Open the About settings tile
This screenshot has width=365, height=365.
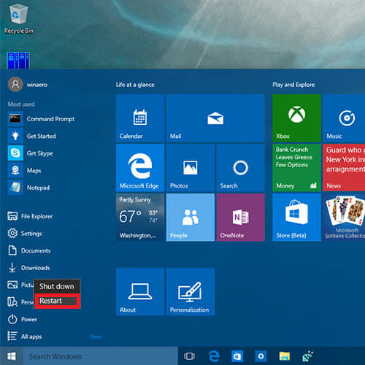point(140,292)
